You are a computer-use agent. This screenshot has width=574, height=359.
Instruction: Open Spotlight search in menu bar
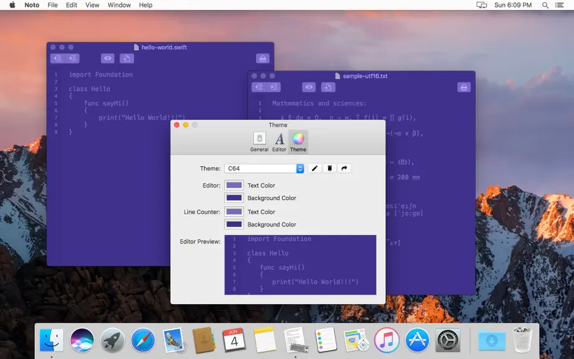click(545, 5)
